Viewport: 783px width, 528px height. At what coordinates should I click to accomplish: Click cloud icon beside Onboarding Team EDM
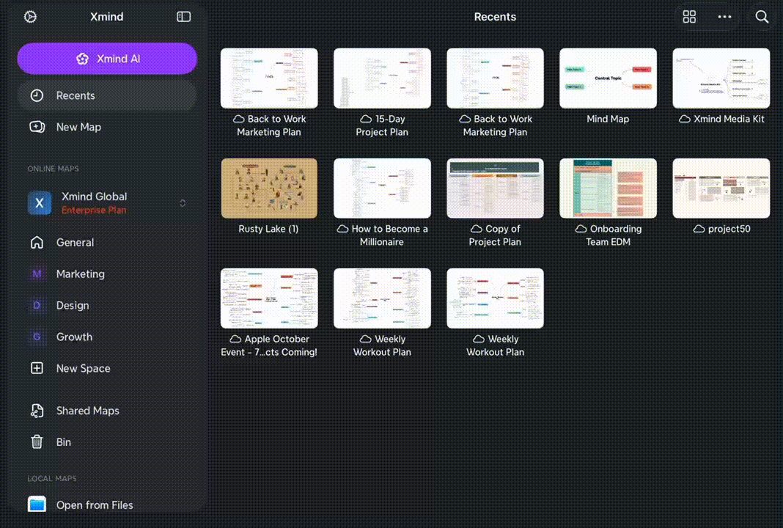pyautogui.click(x=581, y=229)
